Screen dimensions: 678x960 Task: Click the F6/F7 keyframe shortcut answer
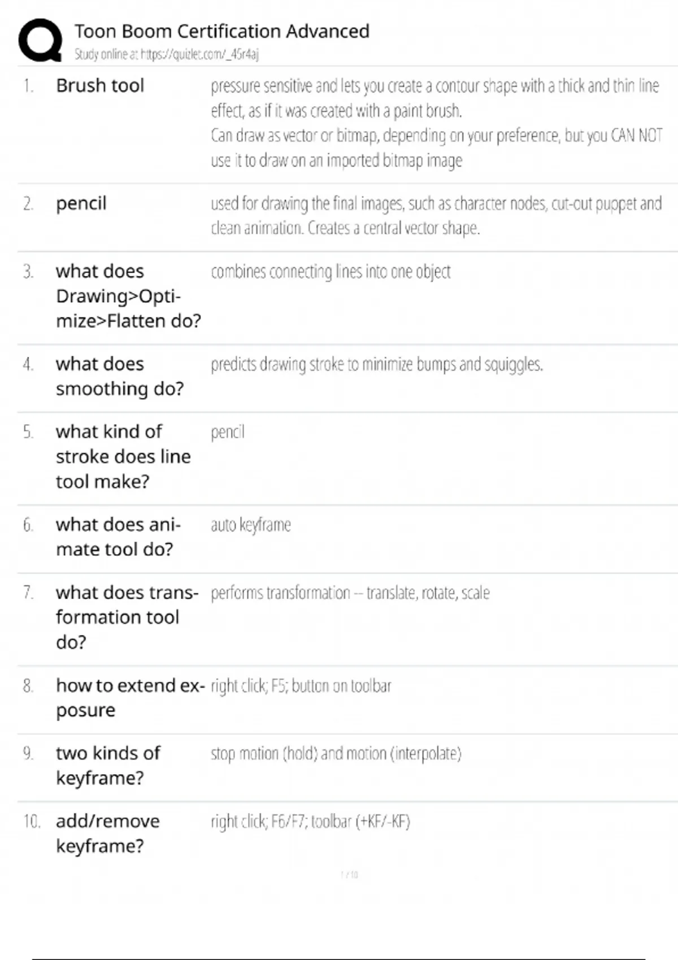[310, 821]
